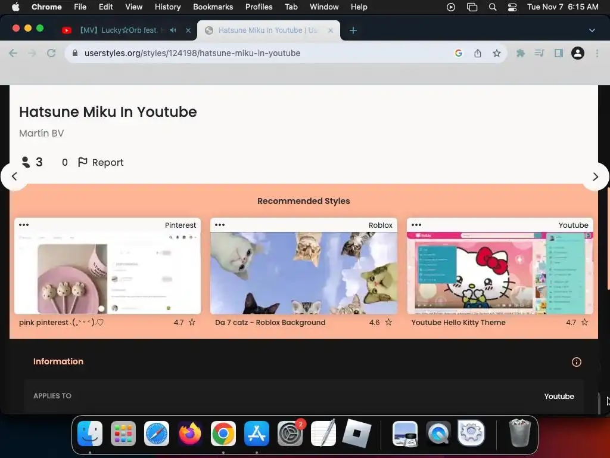The height and width of the screenshot is (458, 610).
Task: Click the Google icon in address bar
Action: (459, 53)
